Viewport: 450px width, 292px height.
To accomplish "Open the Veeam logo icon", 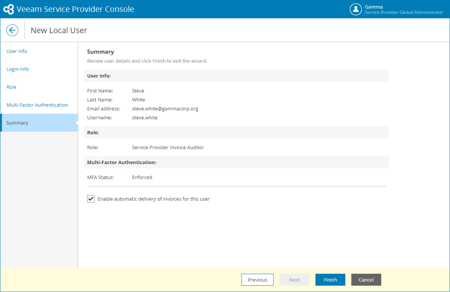I will click(9, 9).
